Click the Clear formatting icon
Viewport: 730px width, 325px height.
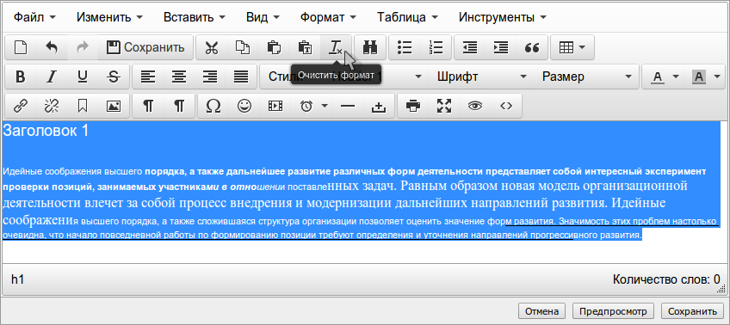coord(336,47)
